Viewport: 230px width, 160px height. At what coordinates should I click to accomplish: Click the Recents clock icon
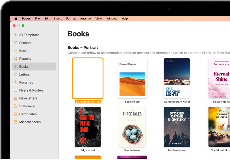[x=16, y=43]
